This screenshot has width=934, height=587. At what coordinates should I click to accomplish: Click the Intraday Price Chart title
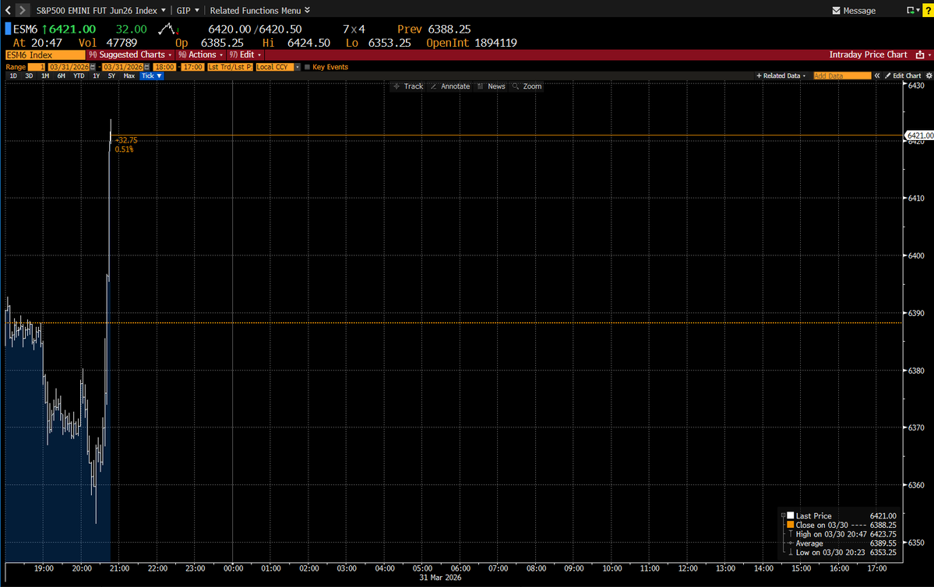tap(868, 54)
